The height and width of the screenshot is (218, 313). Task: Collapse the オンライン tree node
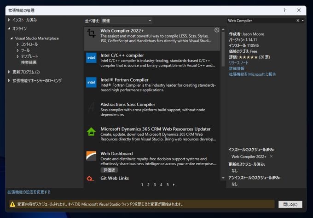click(x=9, y=28)
